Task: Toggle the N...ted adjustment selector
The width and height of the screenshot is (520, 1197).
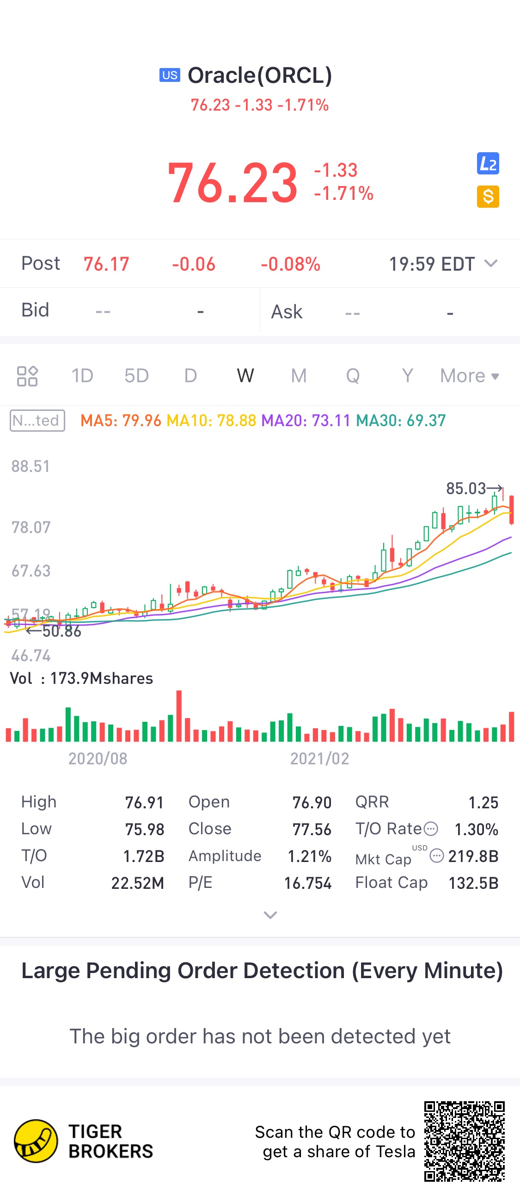Action: coord(37,421)
